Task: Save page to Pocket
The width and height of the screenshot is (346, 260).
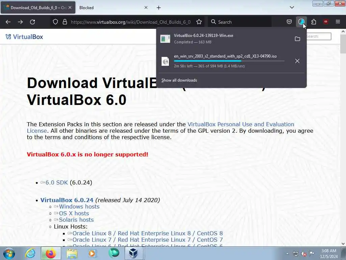Action: [289, 22]
